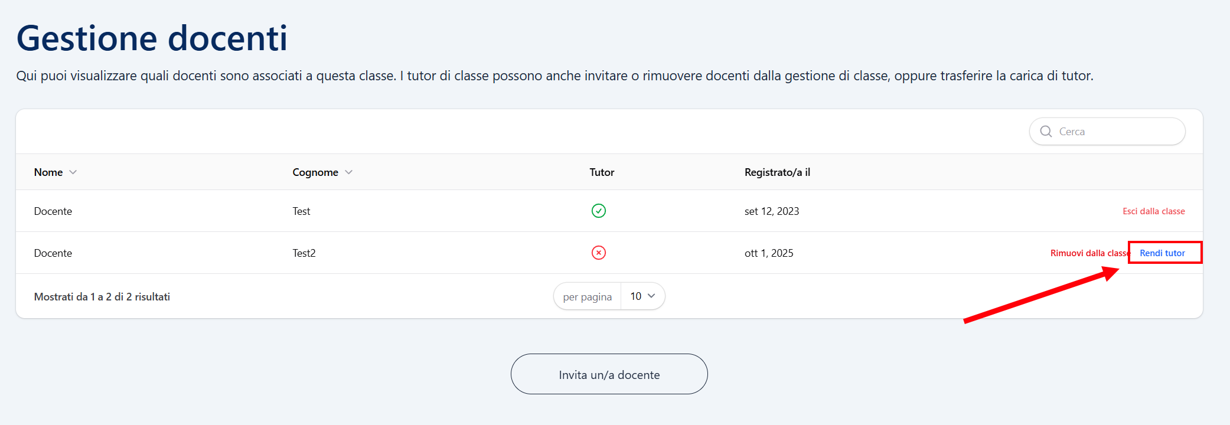The image size is (1230, 425).
Task: Click green tutor checkmark for Docente Test
Action: pyautogui.click(x=598, y=211)
